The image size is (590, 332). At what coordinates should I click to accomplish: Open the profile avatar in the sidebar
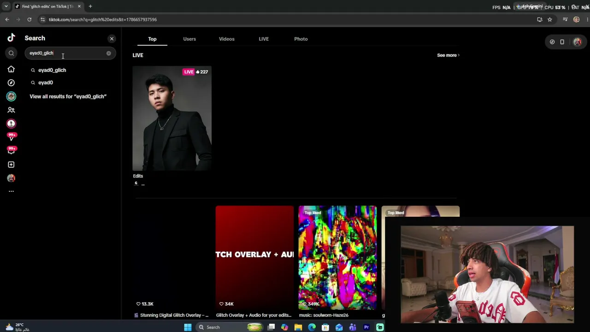tap(11, 178)
